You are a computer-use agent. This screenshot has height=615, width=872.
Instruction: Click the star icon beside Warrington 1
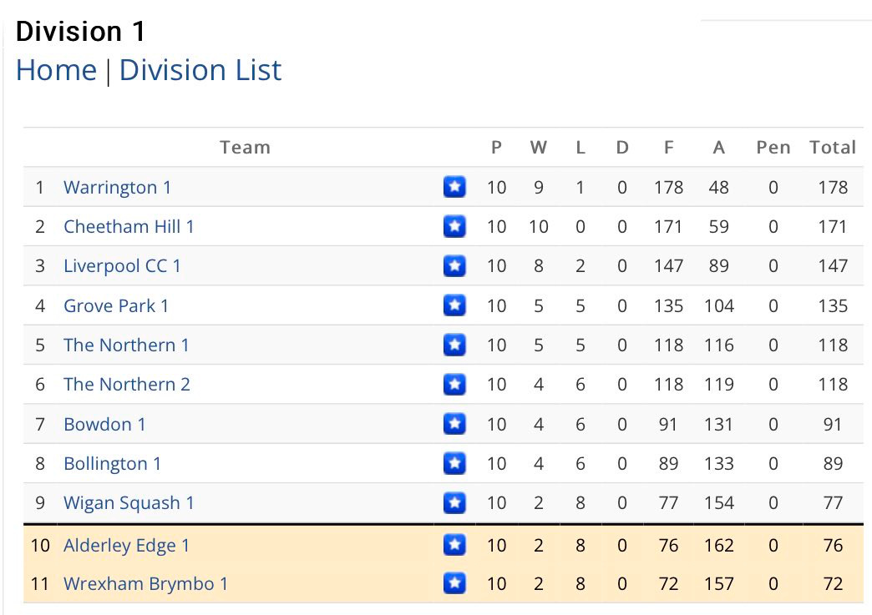[454, 187]
